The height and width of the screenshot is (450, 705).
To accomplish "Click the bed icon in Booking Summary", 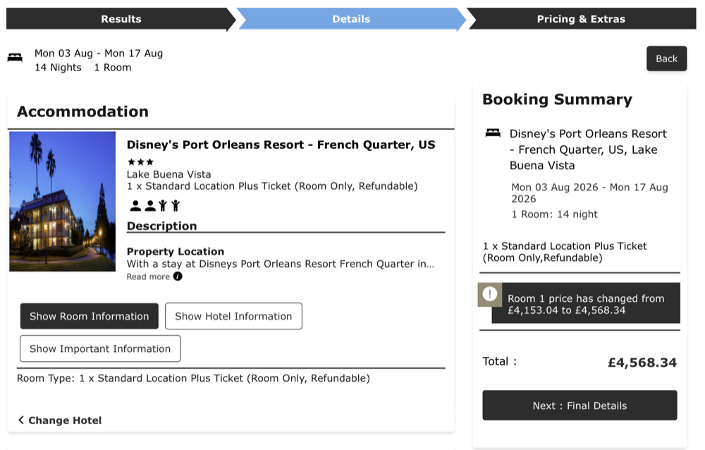I will (x=493, y=133).
